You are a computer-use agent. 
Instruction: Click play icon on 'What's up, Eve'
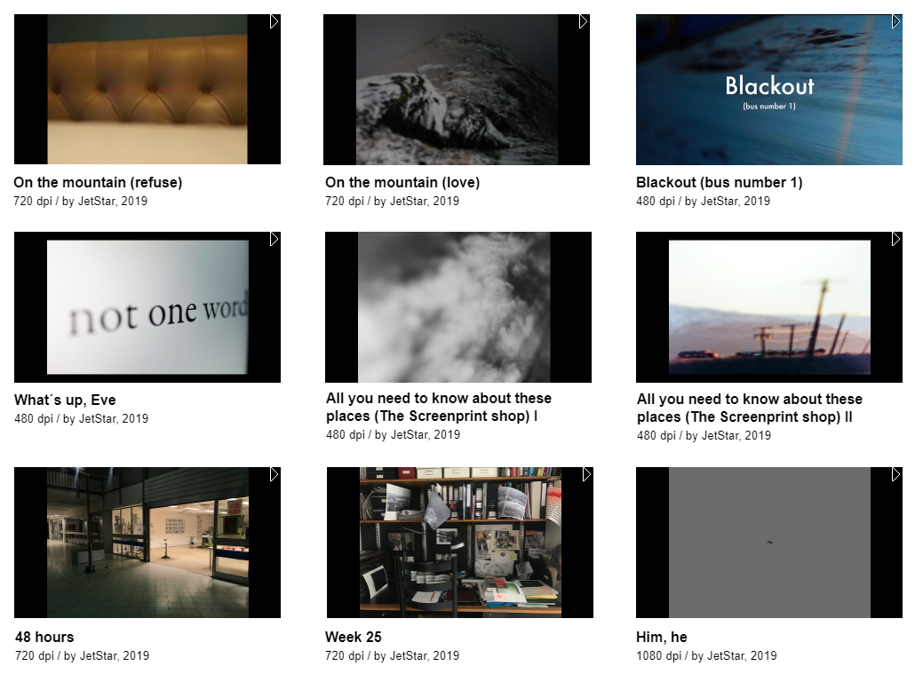coord(274,239)
